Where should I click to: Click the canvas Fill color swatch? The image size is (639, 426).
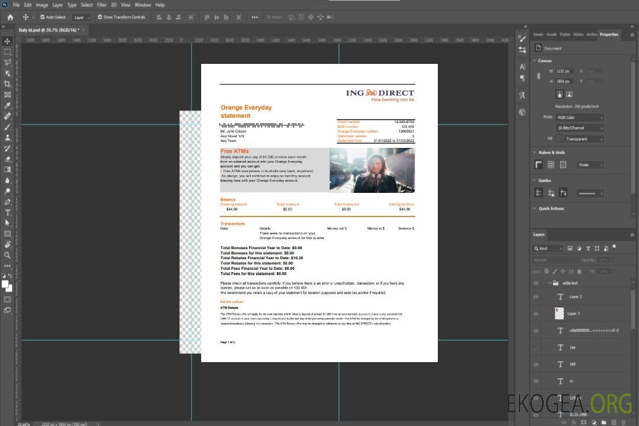click(x=559, y=139)
